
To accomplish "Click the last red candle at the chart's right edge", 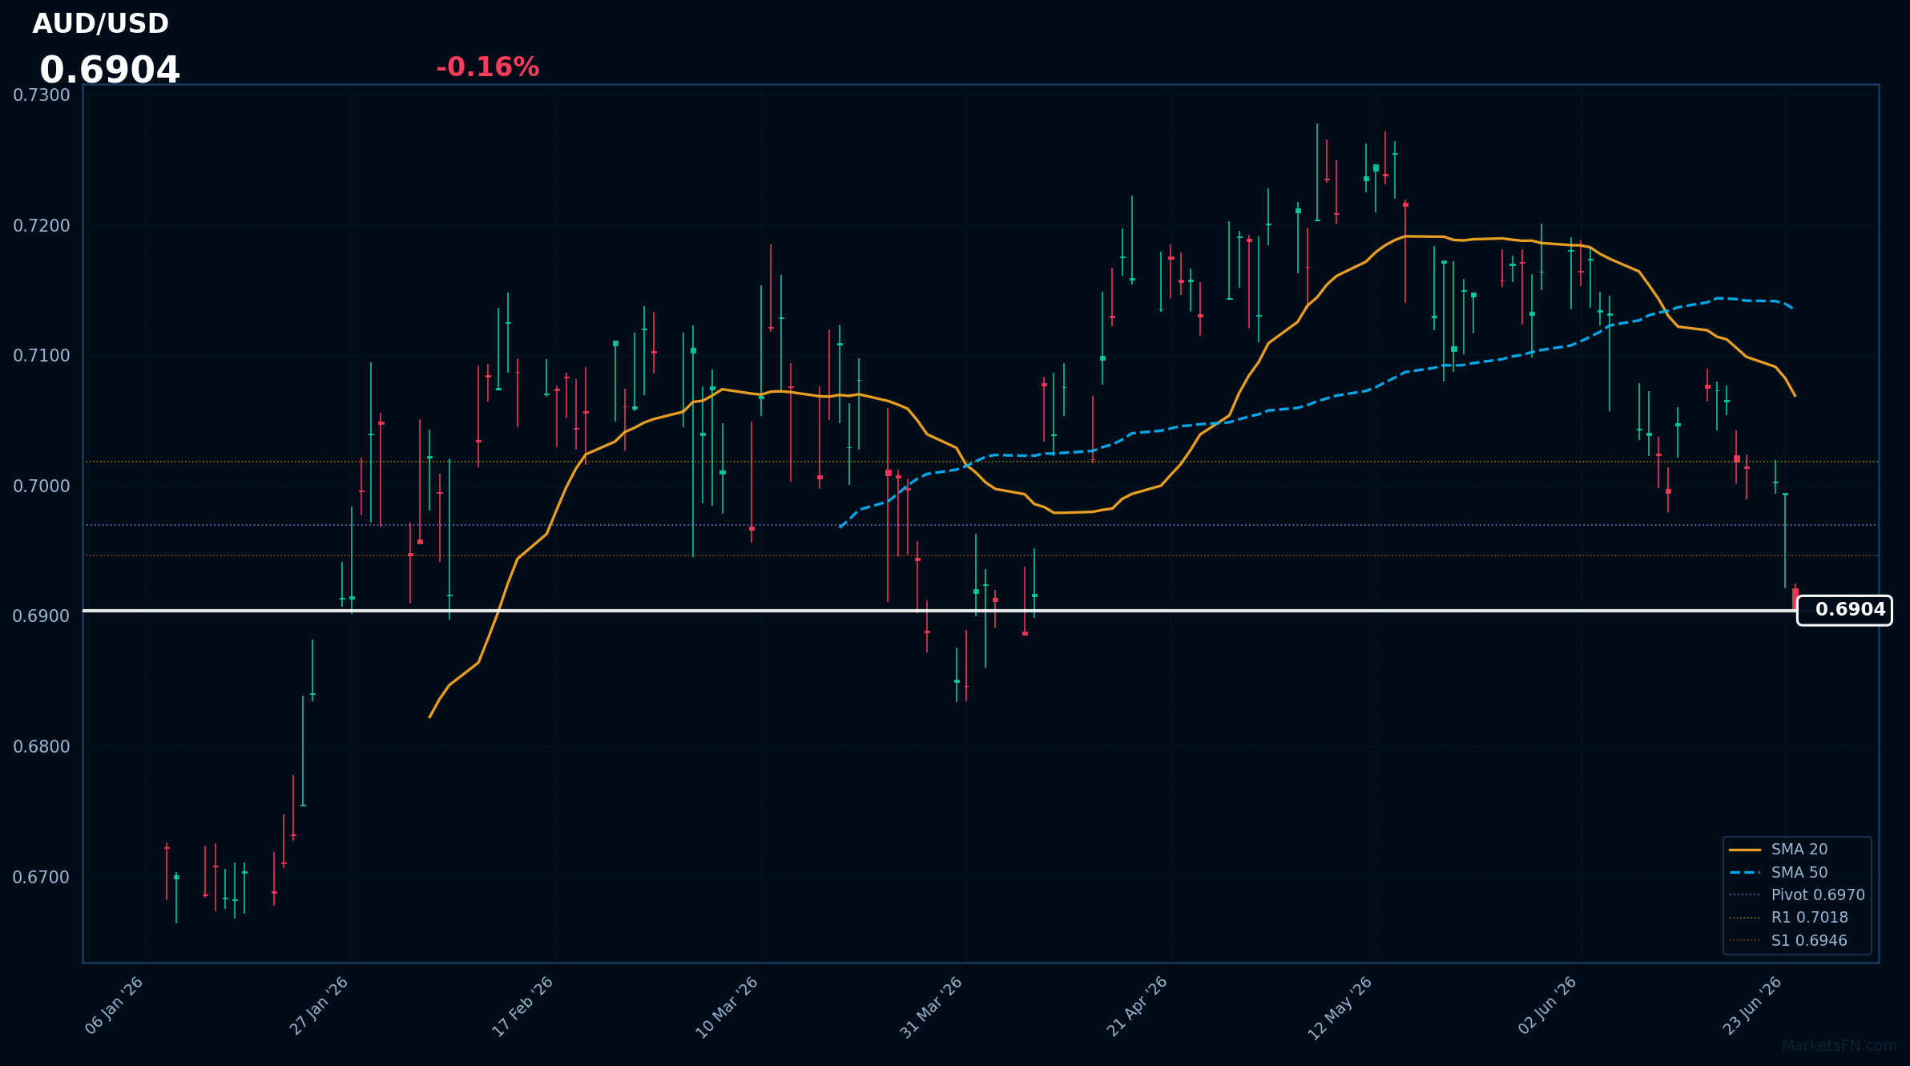I will pyautogui.click(x=1795, y=598).
